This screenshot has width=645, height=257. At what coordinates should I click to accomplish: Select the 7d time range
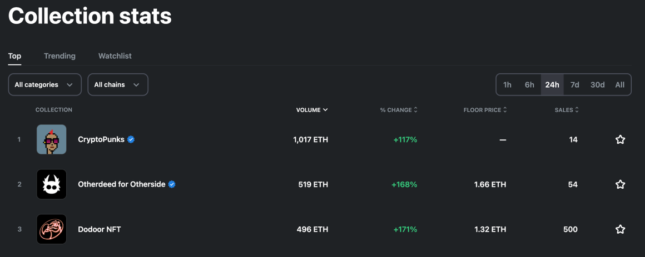tap(574, 84)
